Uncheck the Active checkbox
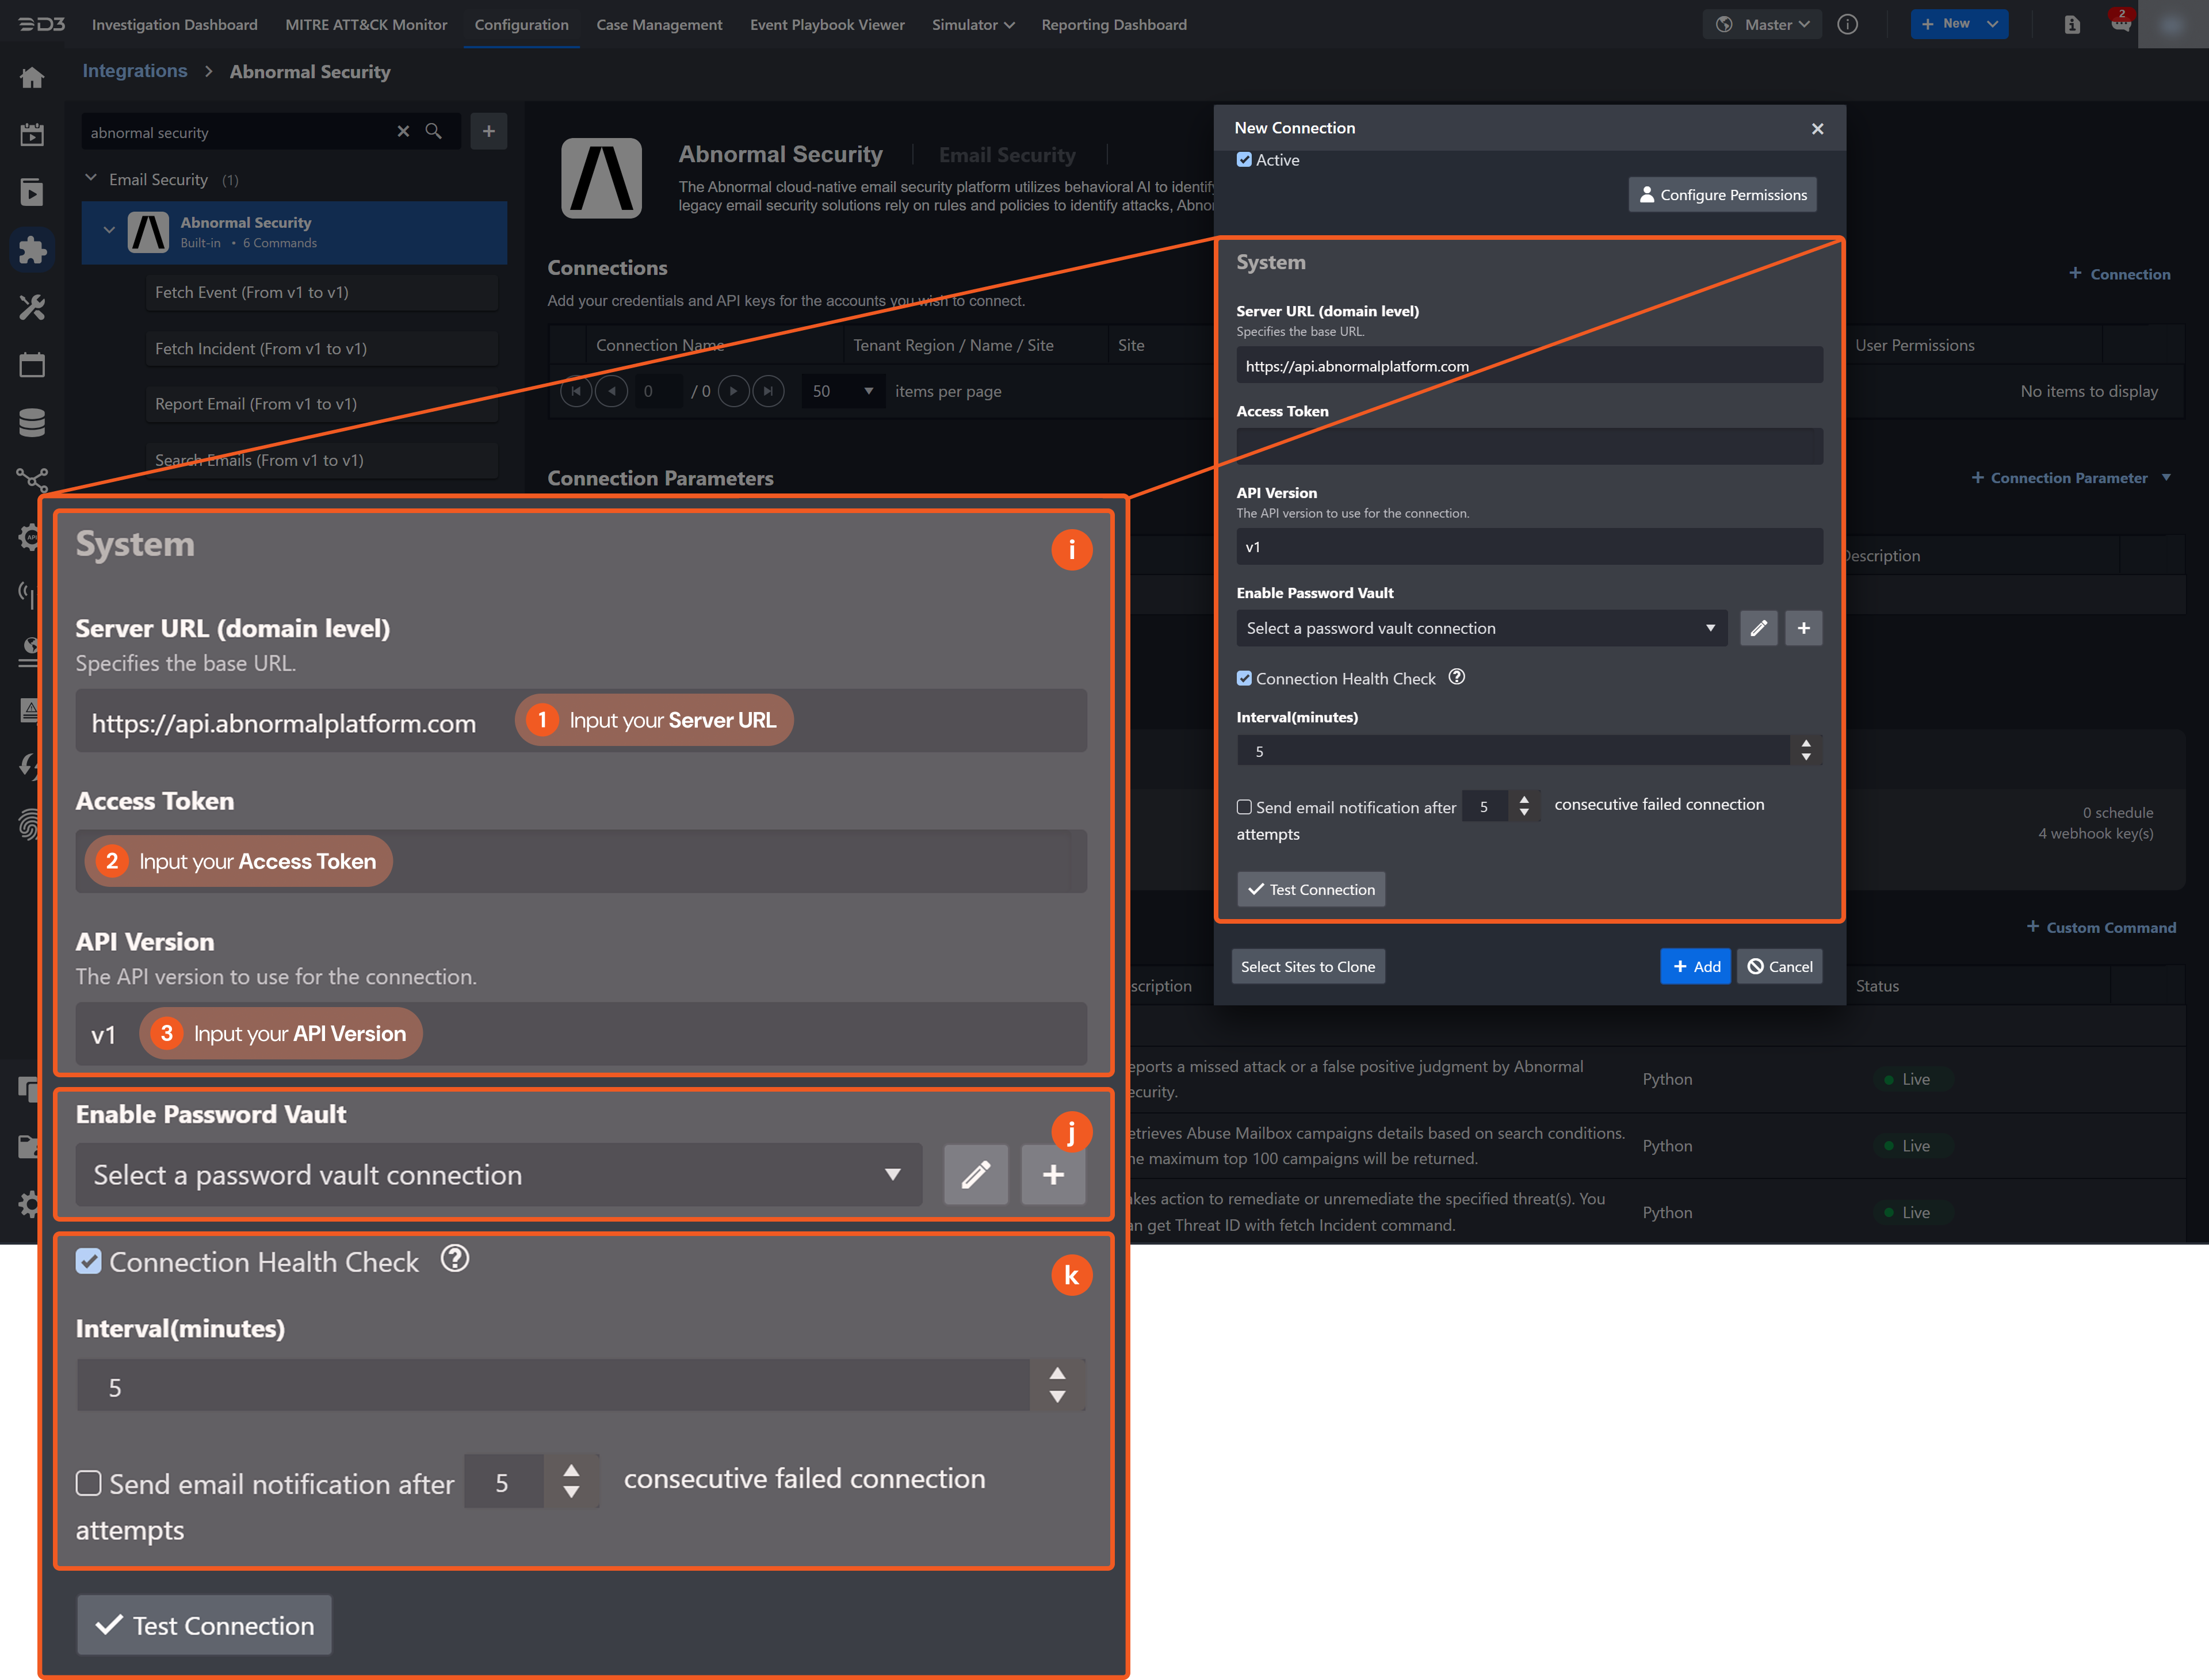2209x1680 pixels. pos(1244,160)
